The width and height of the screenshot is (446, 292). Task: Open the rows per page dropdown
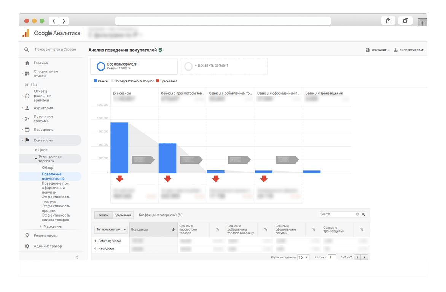click(303, 257)
